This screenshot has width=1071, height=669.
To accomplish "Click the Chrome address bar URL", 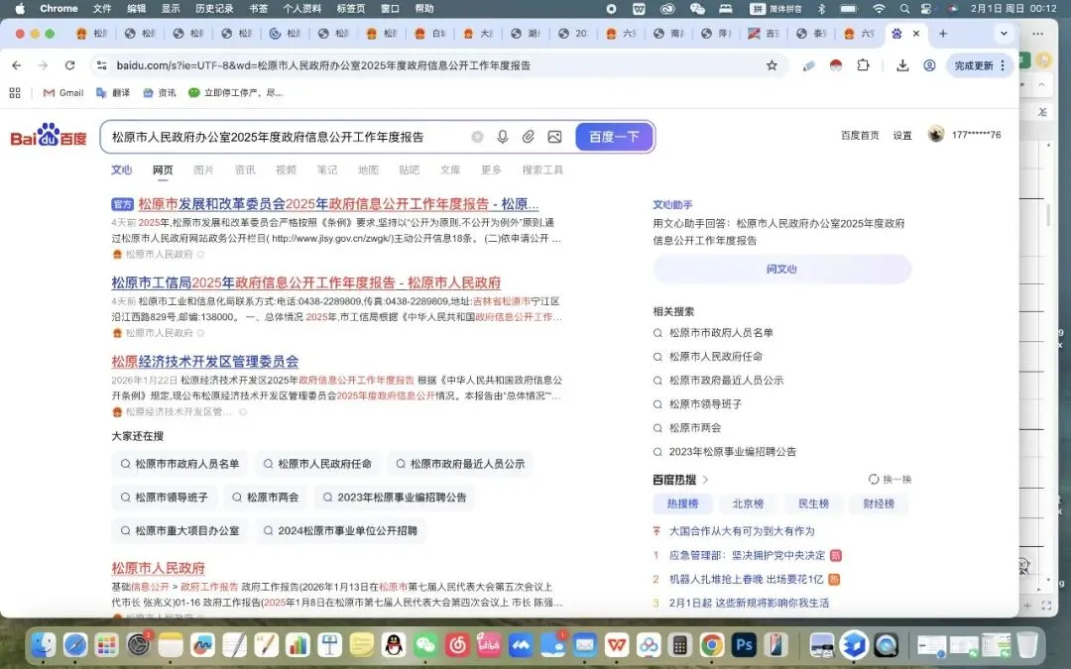I will click(x=323, y=65).
